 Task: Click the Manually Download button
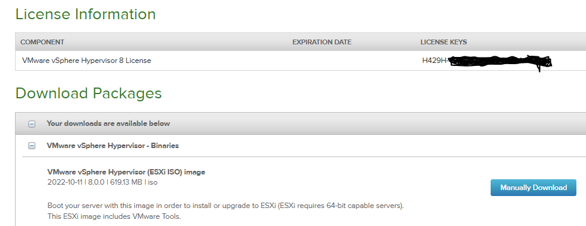(x=533, y=188)
